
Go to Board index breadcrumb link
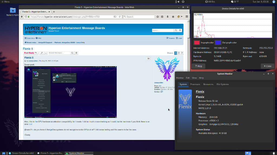(x=30, y=43)
